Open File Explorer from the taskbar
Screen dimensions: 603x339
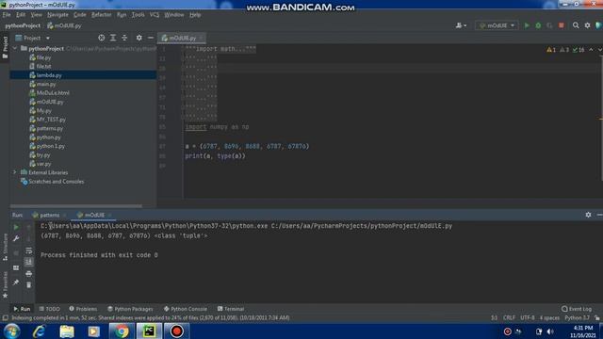point(67,331)
